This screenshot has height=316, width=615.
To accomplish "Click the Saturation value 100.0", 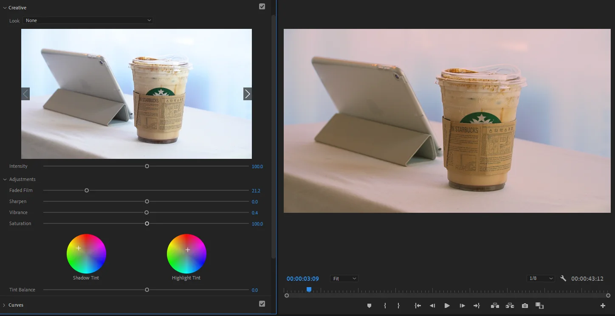I will (257, 224).
